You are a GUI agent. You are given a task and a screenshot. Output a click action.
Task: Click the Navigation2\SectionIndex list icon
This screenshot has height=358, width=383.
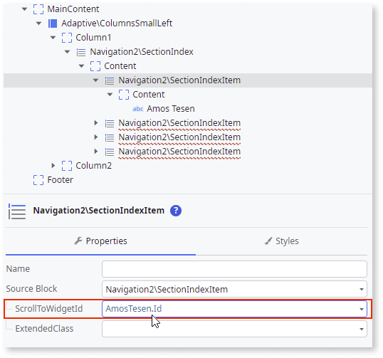(x=81, y=52)
